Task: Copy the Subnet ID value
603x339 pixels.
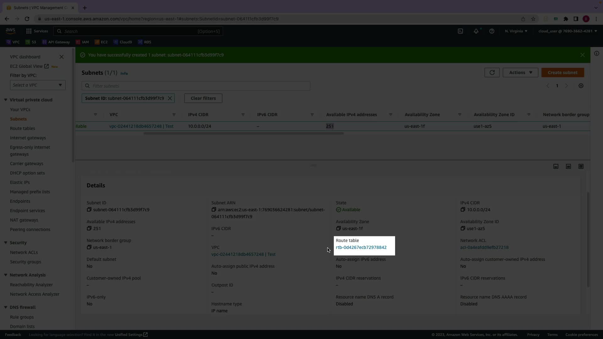Action: (x=89, y=210)
